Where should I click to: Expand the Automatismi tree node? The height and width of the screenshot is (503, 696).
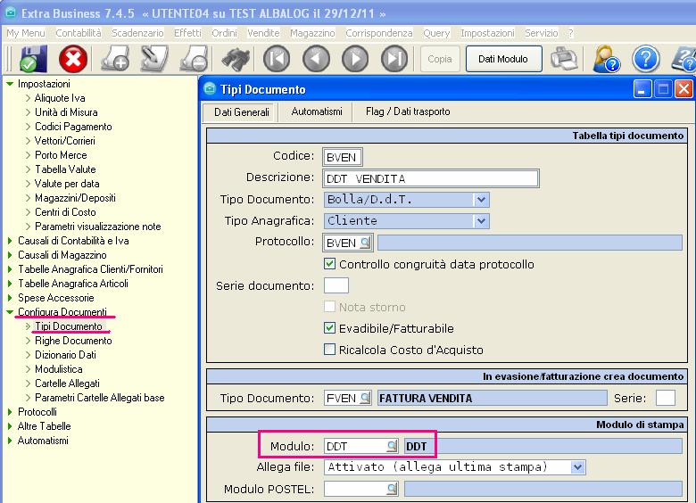pos(10,441)
